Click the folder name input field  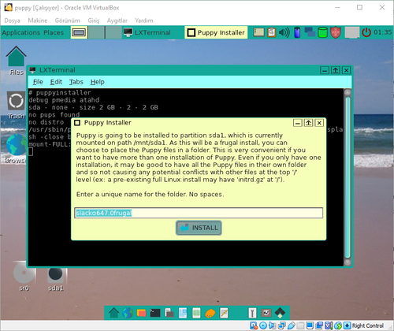(x=199, y=213)
